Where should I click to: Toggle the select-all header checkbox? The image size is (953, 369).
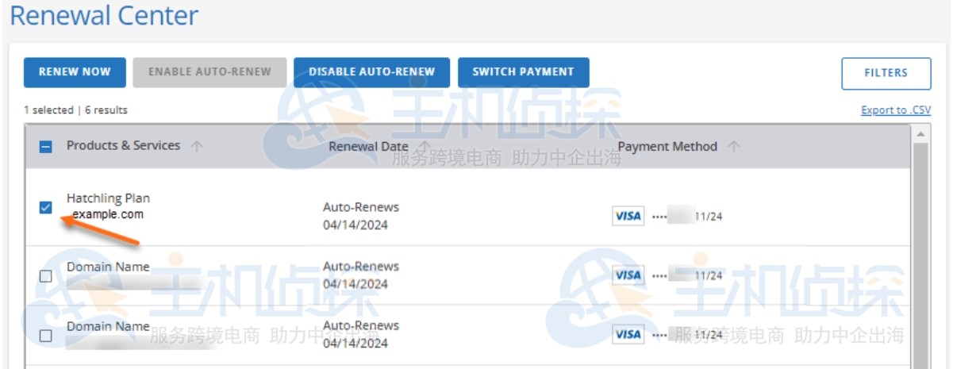click(45, 147)
